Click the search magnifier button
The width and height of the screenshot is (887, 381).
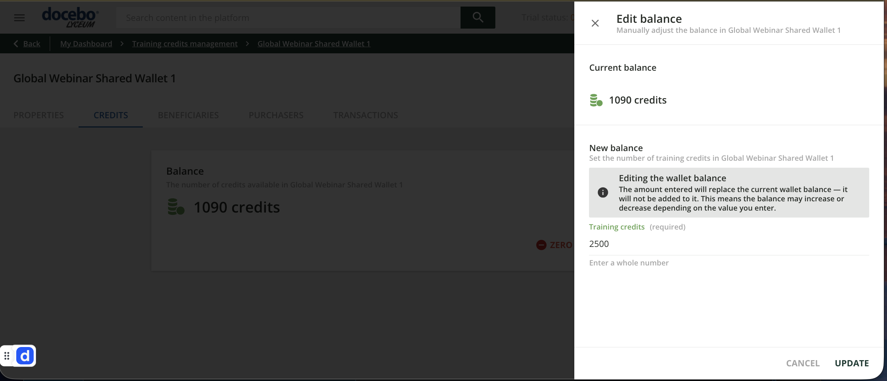(478, 17)
